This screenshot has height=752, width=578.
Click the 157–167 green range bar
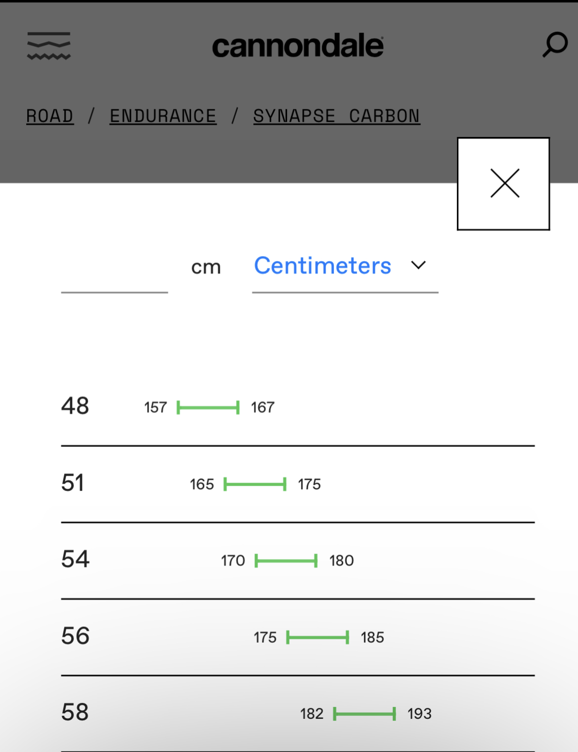tap(208, 407)
